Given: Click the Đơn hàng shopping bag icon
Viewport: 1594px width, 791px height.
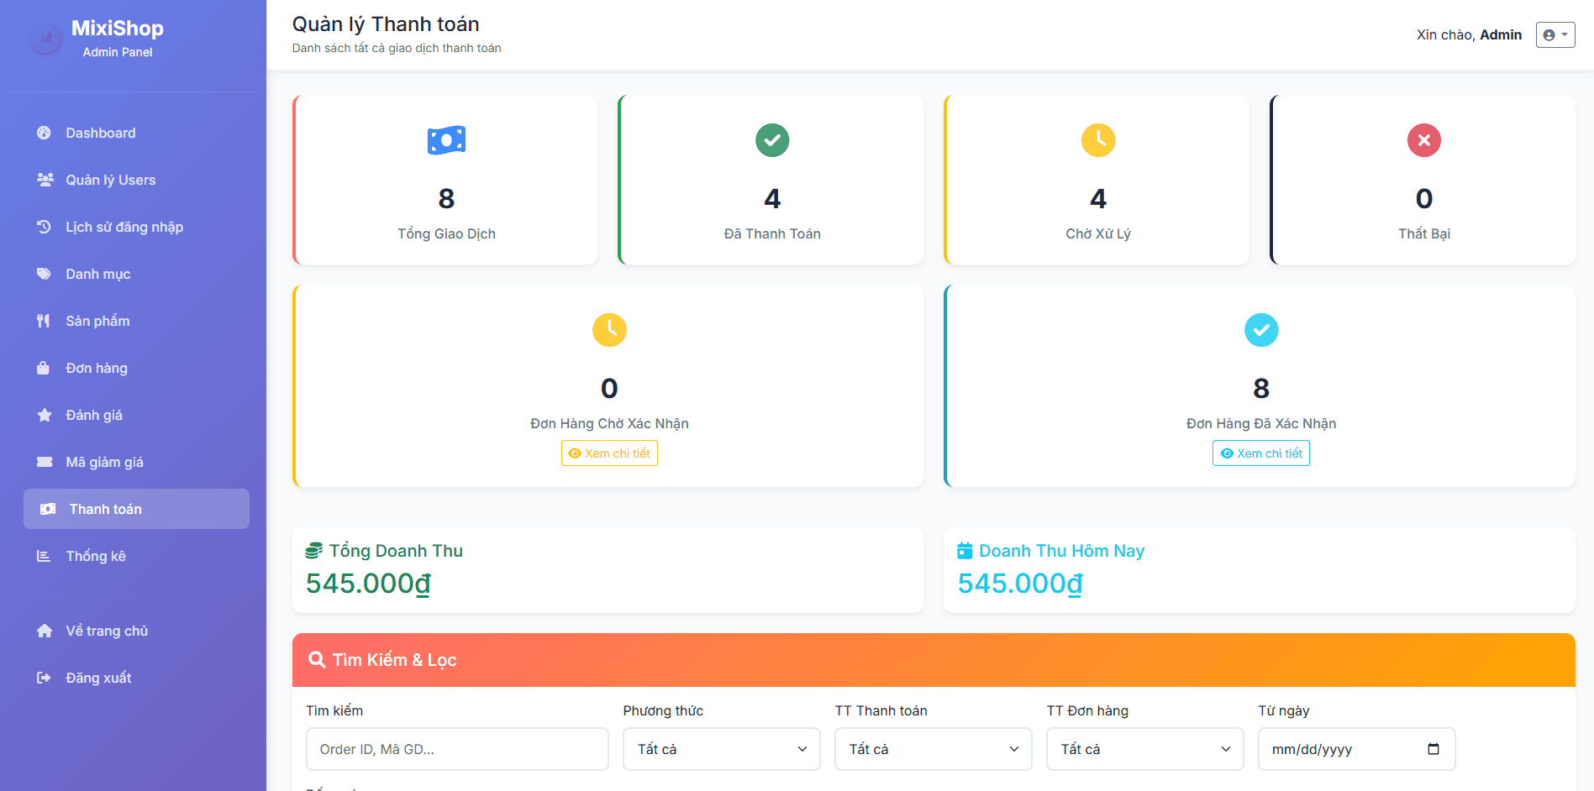Looking at the screenshot, I should tap(43, 368).
